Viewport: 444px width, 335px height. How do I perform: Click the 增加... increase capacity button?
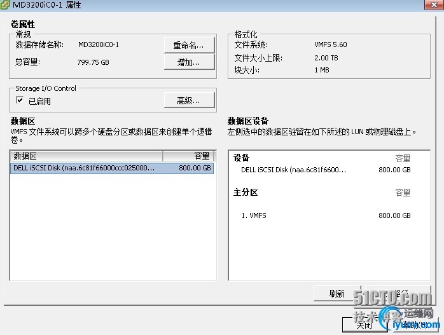point(189,62)
